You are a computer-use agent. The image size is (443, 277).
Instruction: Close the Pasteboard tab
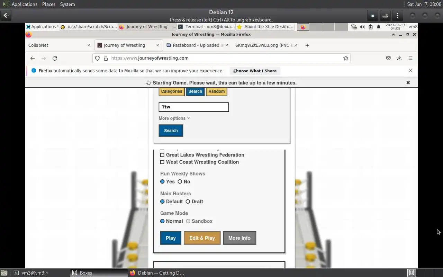tap(227, 45)
